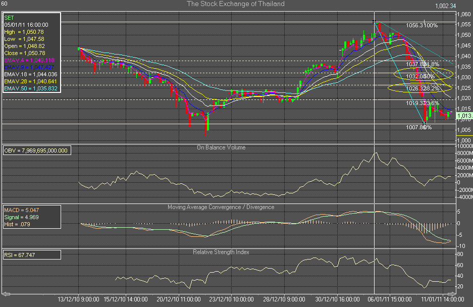473x307 pixels.
Task: Select the SET symbol label in the info box
Action: click(x=9, y=18)
